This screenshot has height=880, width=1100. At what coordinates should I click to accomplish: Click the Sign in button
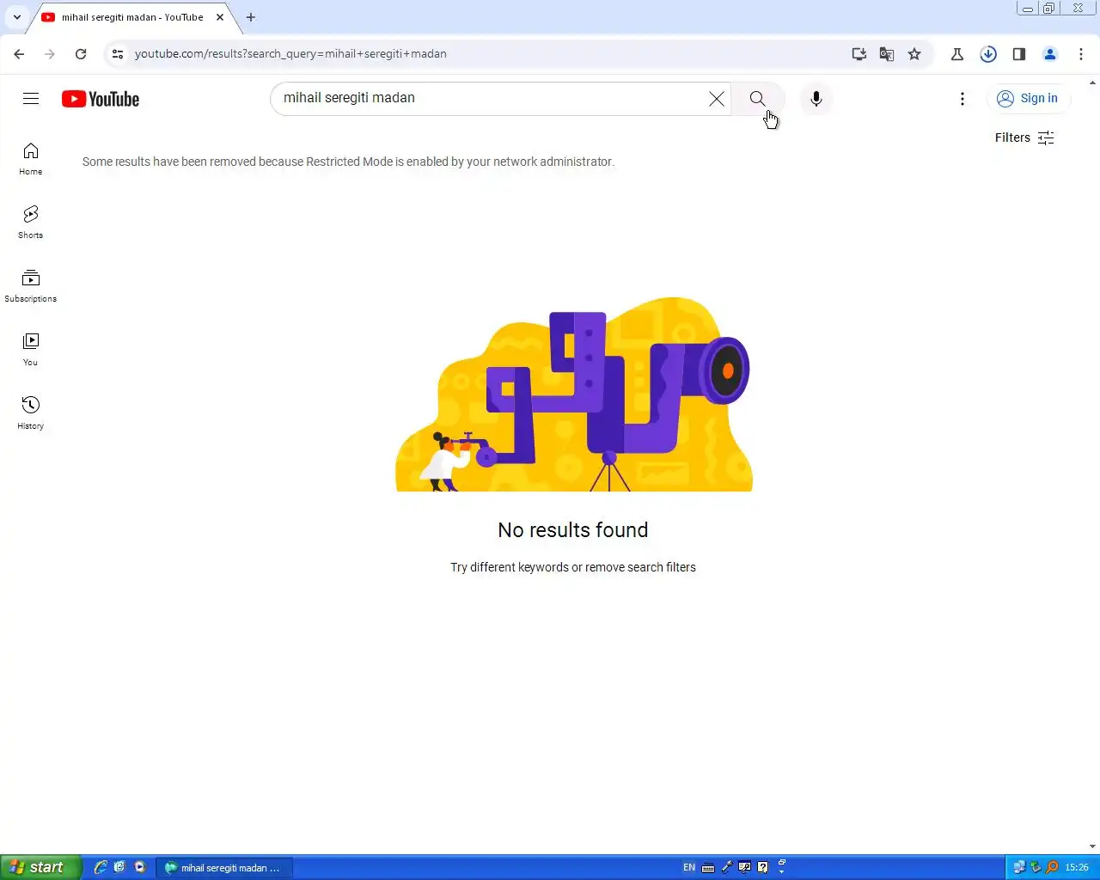click(x=1028, y=99)
